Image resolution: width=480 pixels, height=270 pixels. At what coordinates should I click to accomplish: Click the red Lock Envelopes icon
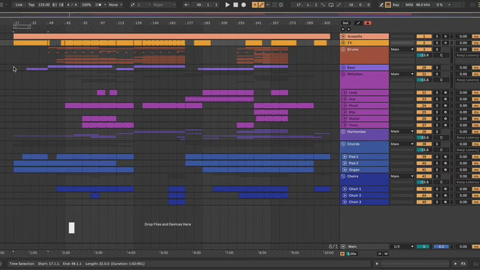point(367,23)
